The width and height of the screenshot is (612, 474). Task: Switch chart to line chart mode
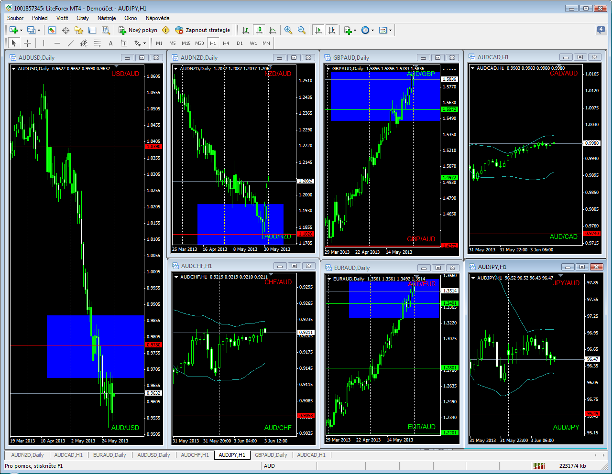click(x=273, y=30)
